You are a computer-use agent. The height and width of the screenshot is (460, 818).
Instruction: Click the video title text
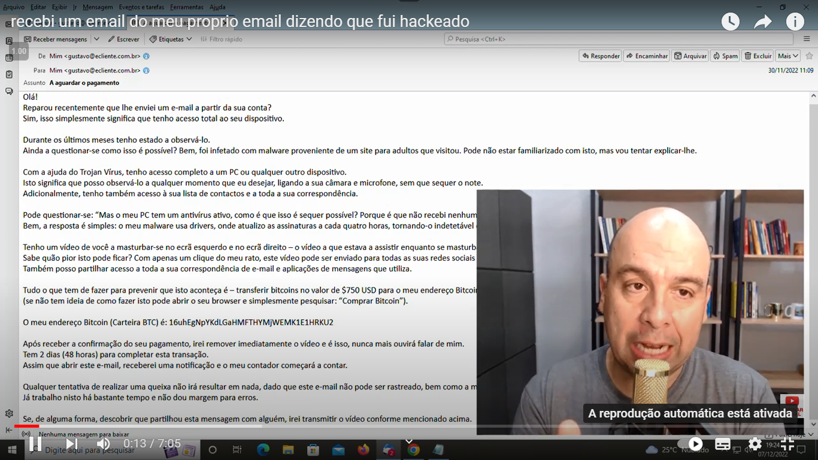click(240, 22)
